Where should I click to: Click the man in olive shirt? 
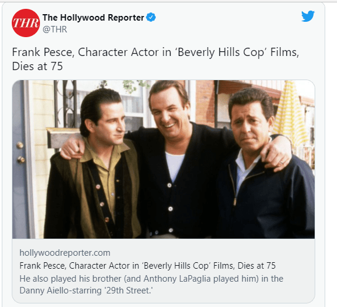click(x=92, y=164)
